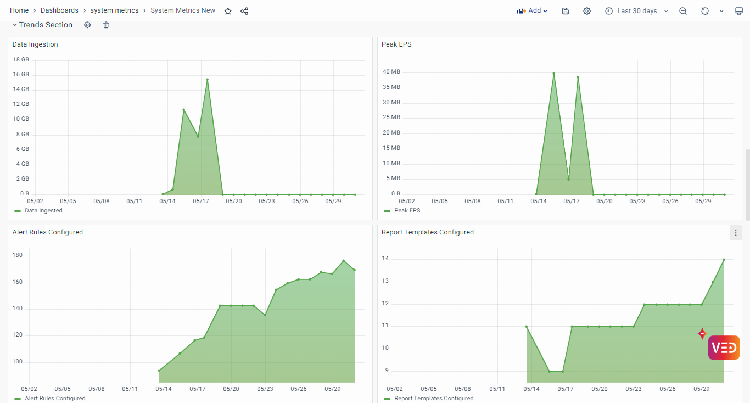Mark dashboard as favorite with star icon
The image size is (750, 403).
coord(228,11)
